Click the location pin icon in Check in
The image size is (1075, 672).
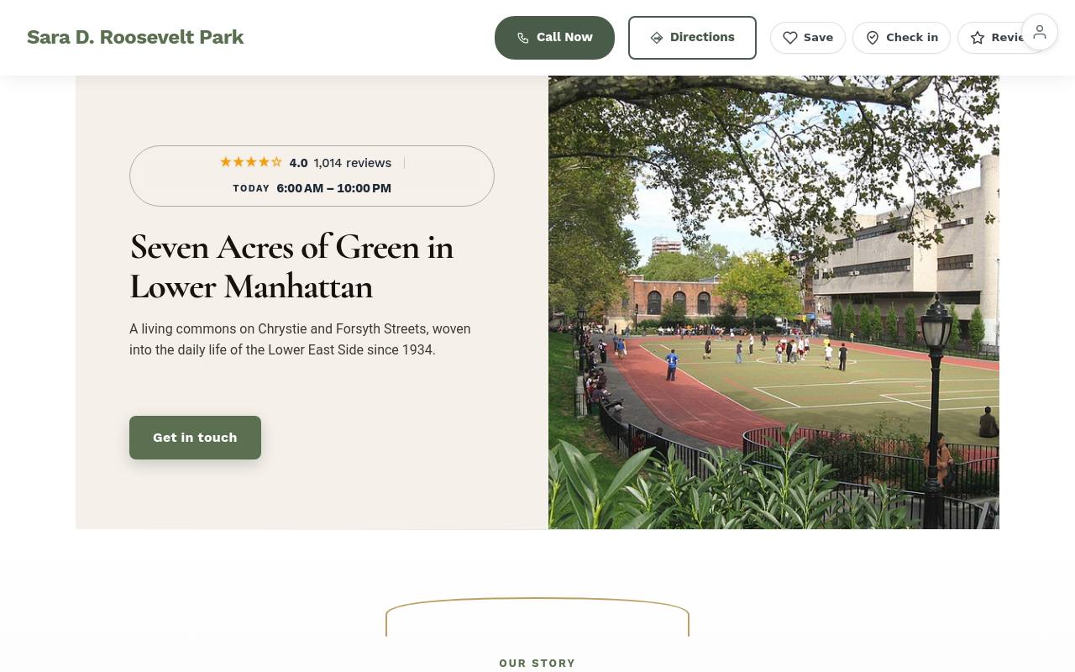(873, 38)
